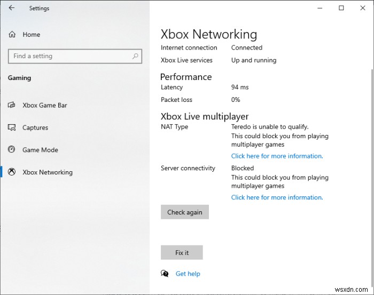Switch to Game Mode settings
The height and width of the screenshot is (295, 374).
(x=40, y=150)
